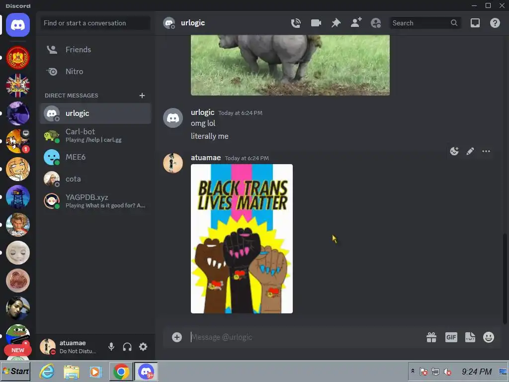
Task: Start a voice call with urlogic
Action: (x=296, y=23)
